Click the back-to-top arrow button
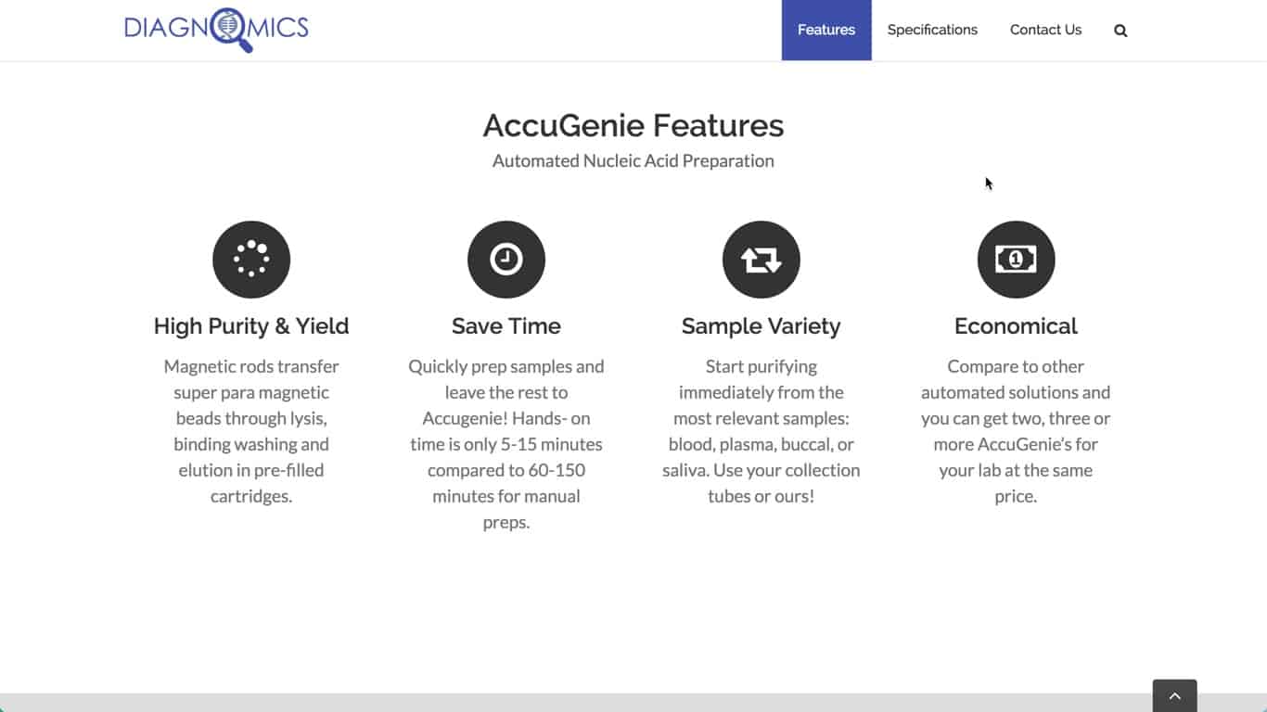The height and width of the screenshot is (712, 1267). 1175,695
